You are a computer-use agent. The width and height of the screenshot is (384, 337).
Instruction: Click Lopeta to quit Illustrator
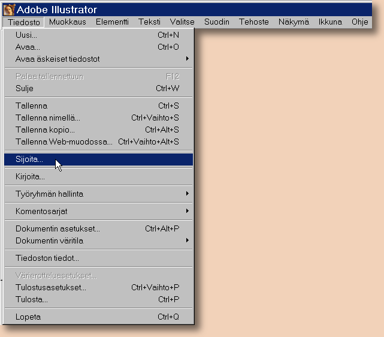28,317
